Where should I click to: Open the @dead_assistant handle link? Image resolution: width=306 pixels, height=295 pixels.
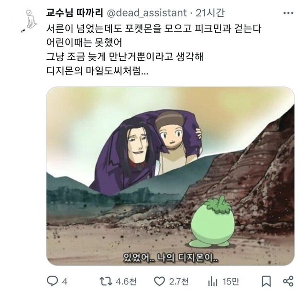tap(147, 13)
